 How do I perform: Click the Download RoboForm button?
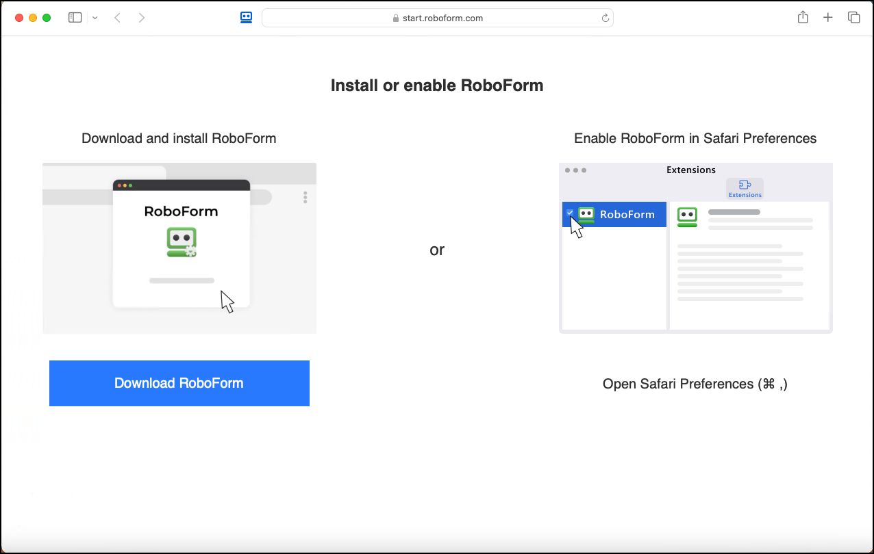(x=179, y=383)
